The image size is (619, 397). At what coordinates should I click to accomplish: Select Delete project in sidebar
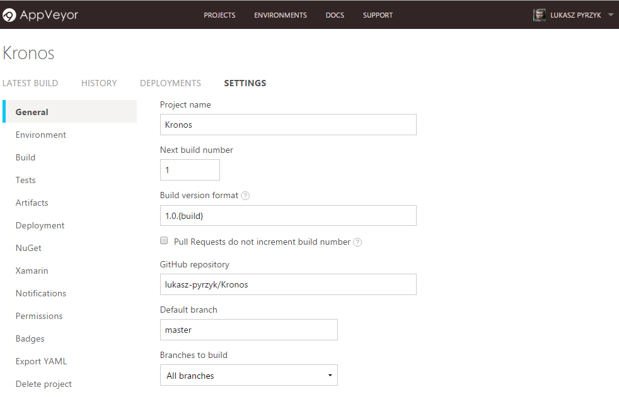pyautogui.click(x=43, y=384)
